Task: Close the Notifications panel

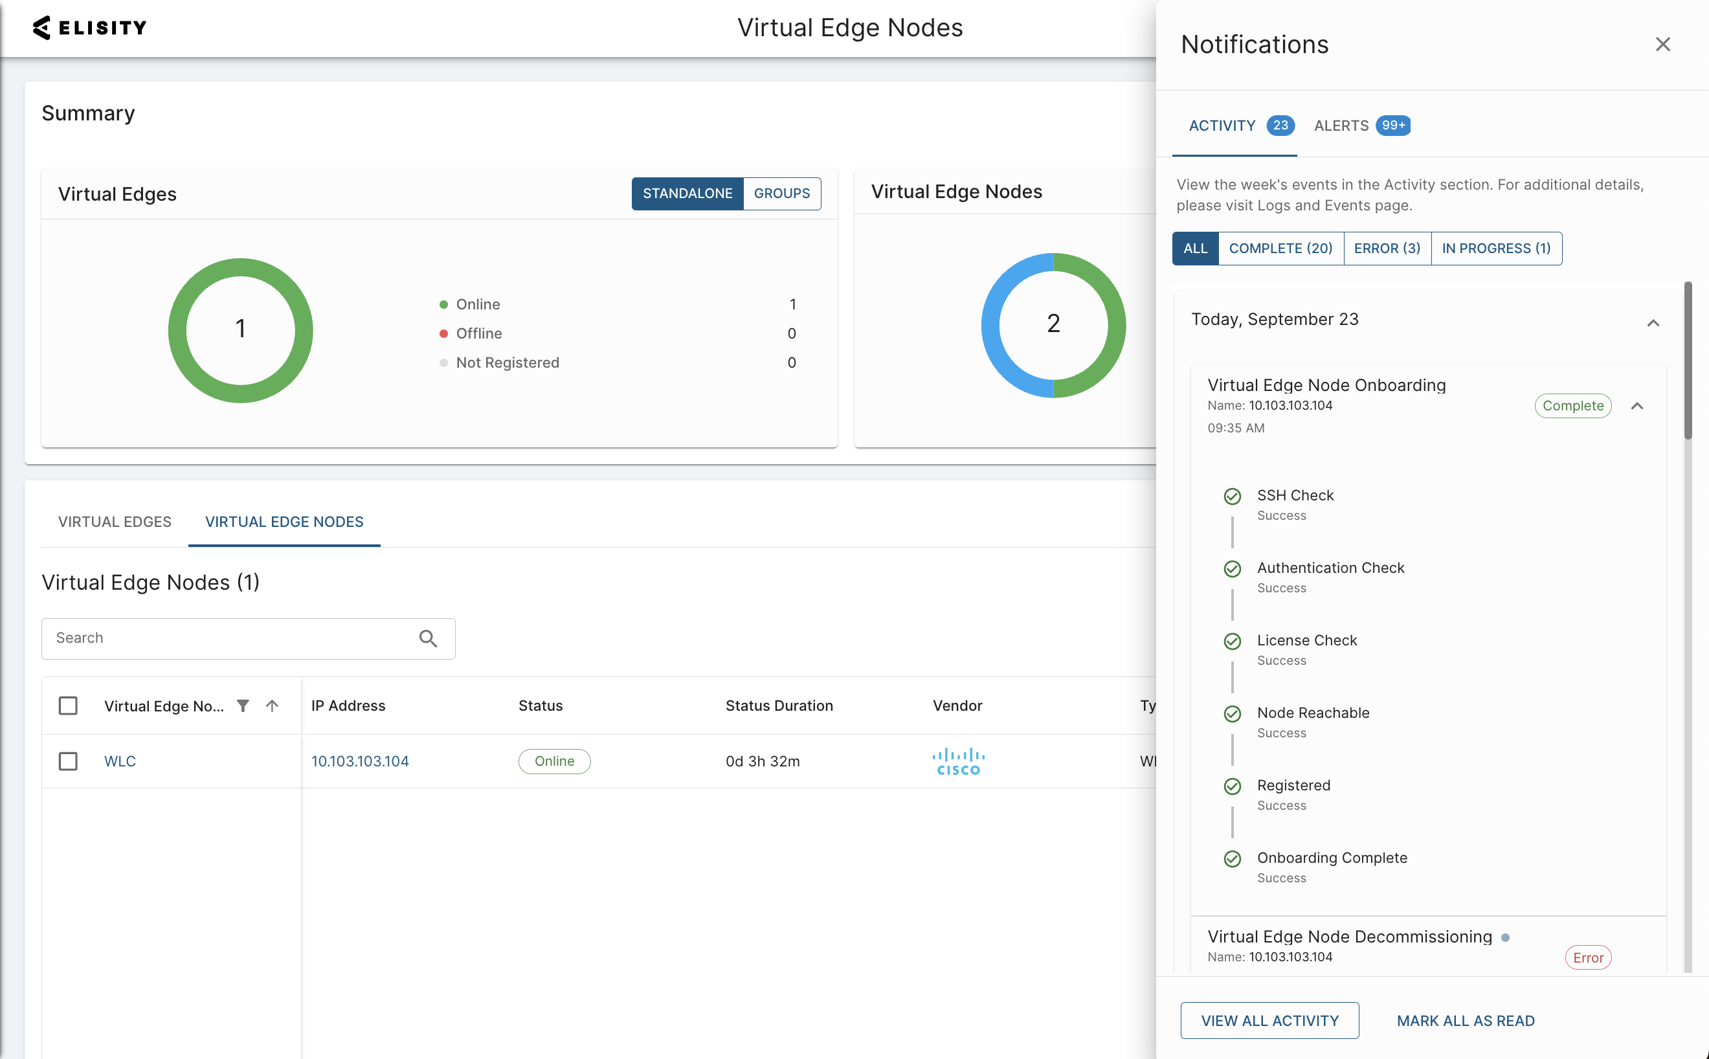Action: pyautogui.click(x=1662, y=44)
